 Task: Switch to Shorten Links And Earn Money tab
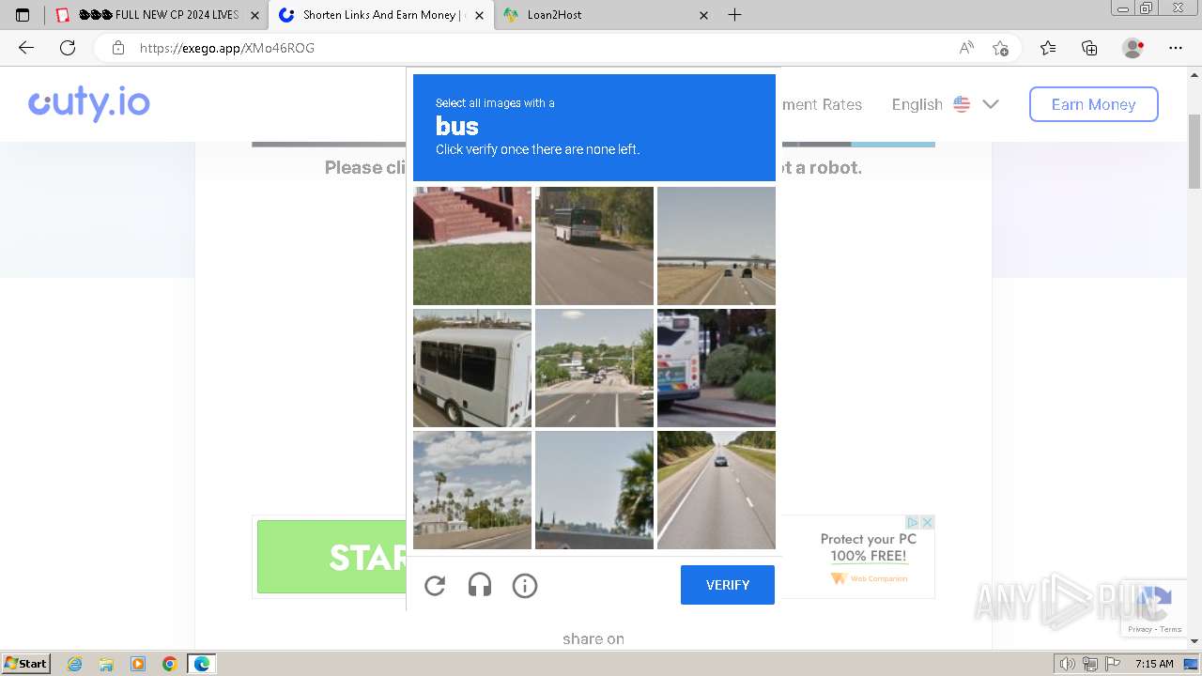380,15
